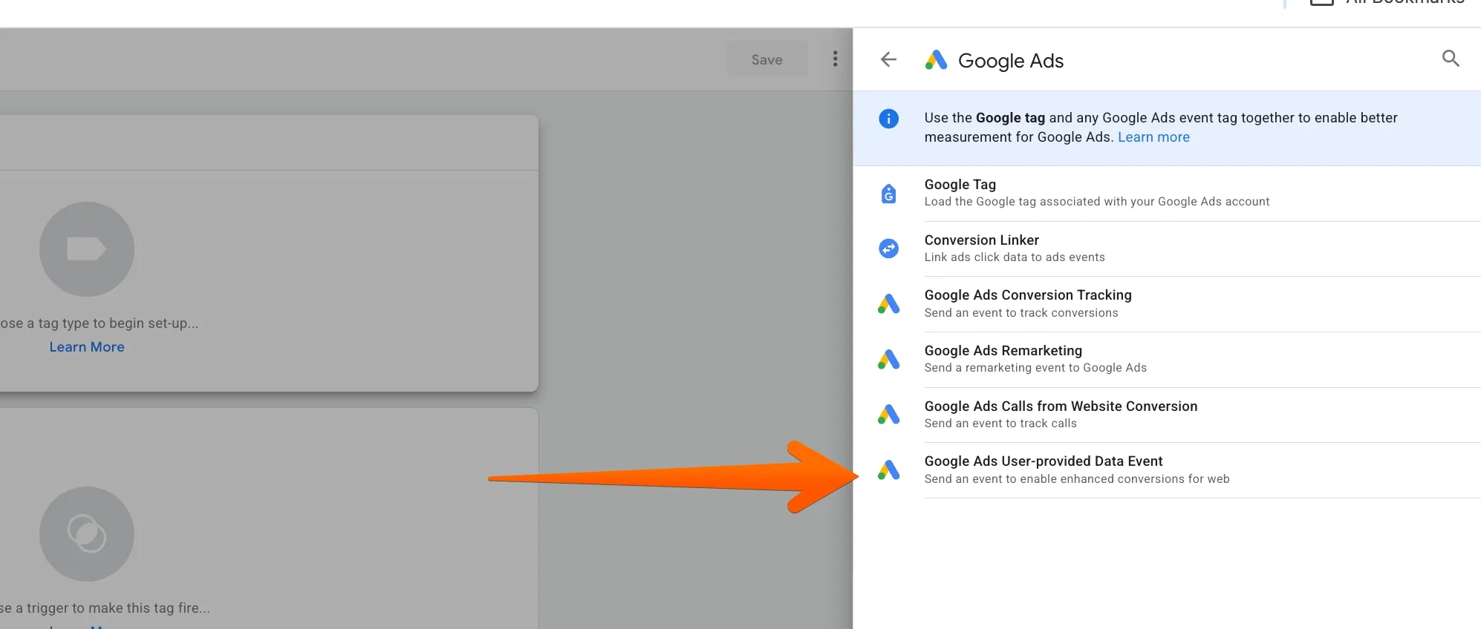Click the Conversion Linker icon
This screenshot has height=629, width=1481.
[888, 248]
